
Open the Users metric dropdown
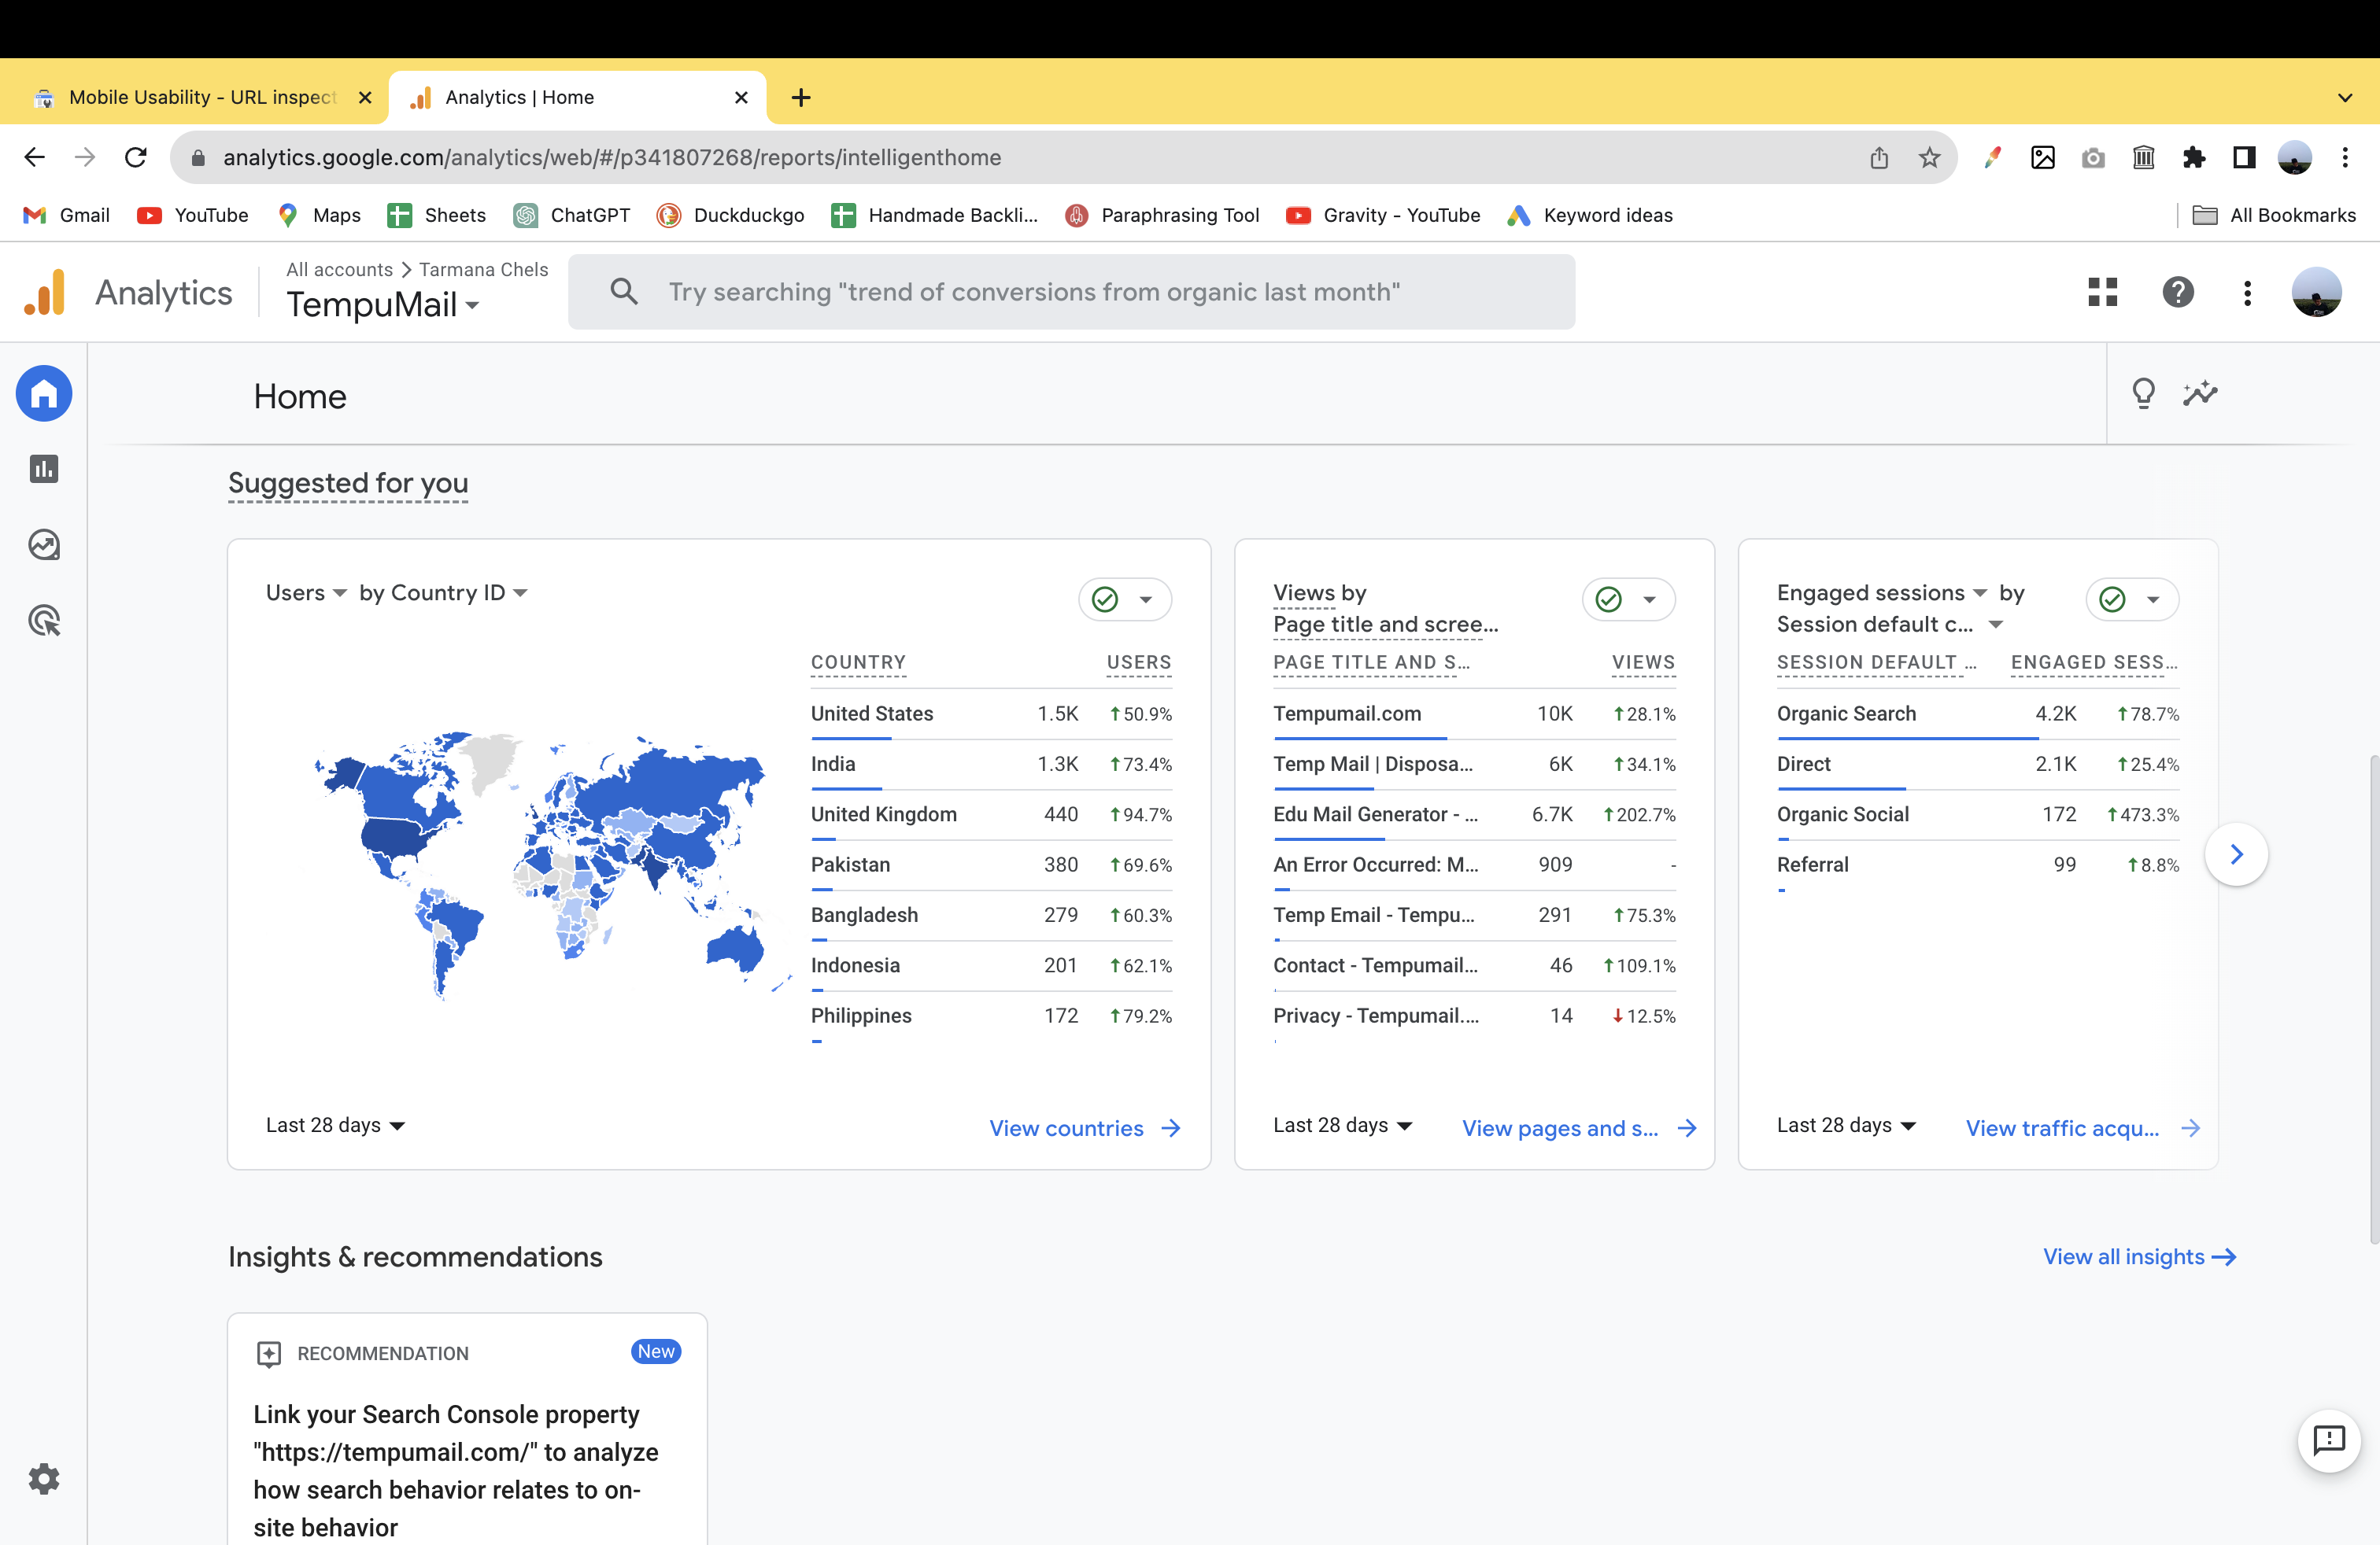(306, 592)
